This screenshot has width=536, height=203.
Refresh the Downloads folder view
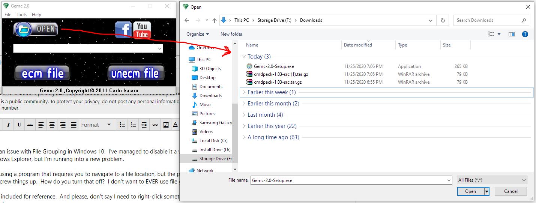click(443, 20)
